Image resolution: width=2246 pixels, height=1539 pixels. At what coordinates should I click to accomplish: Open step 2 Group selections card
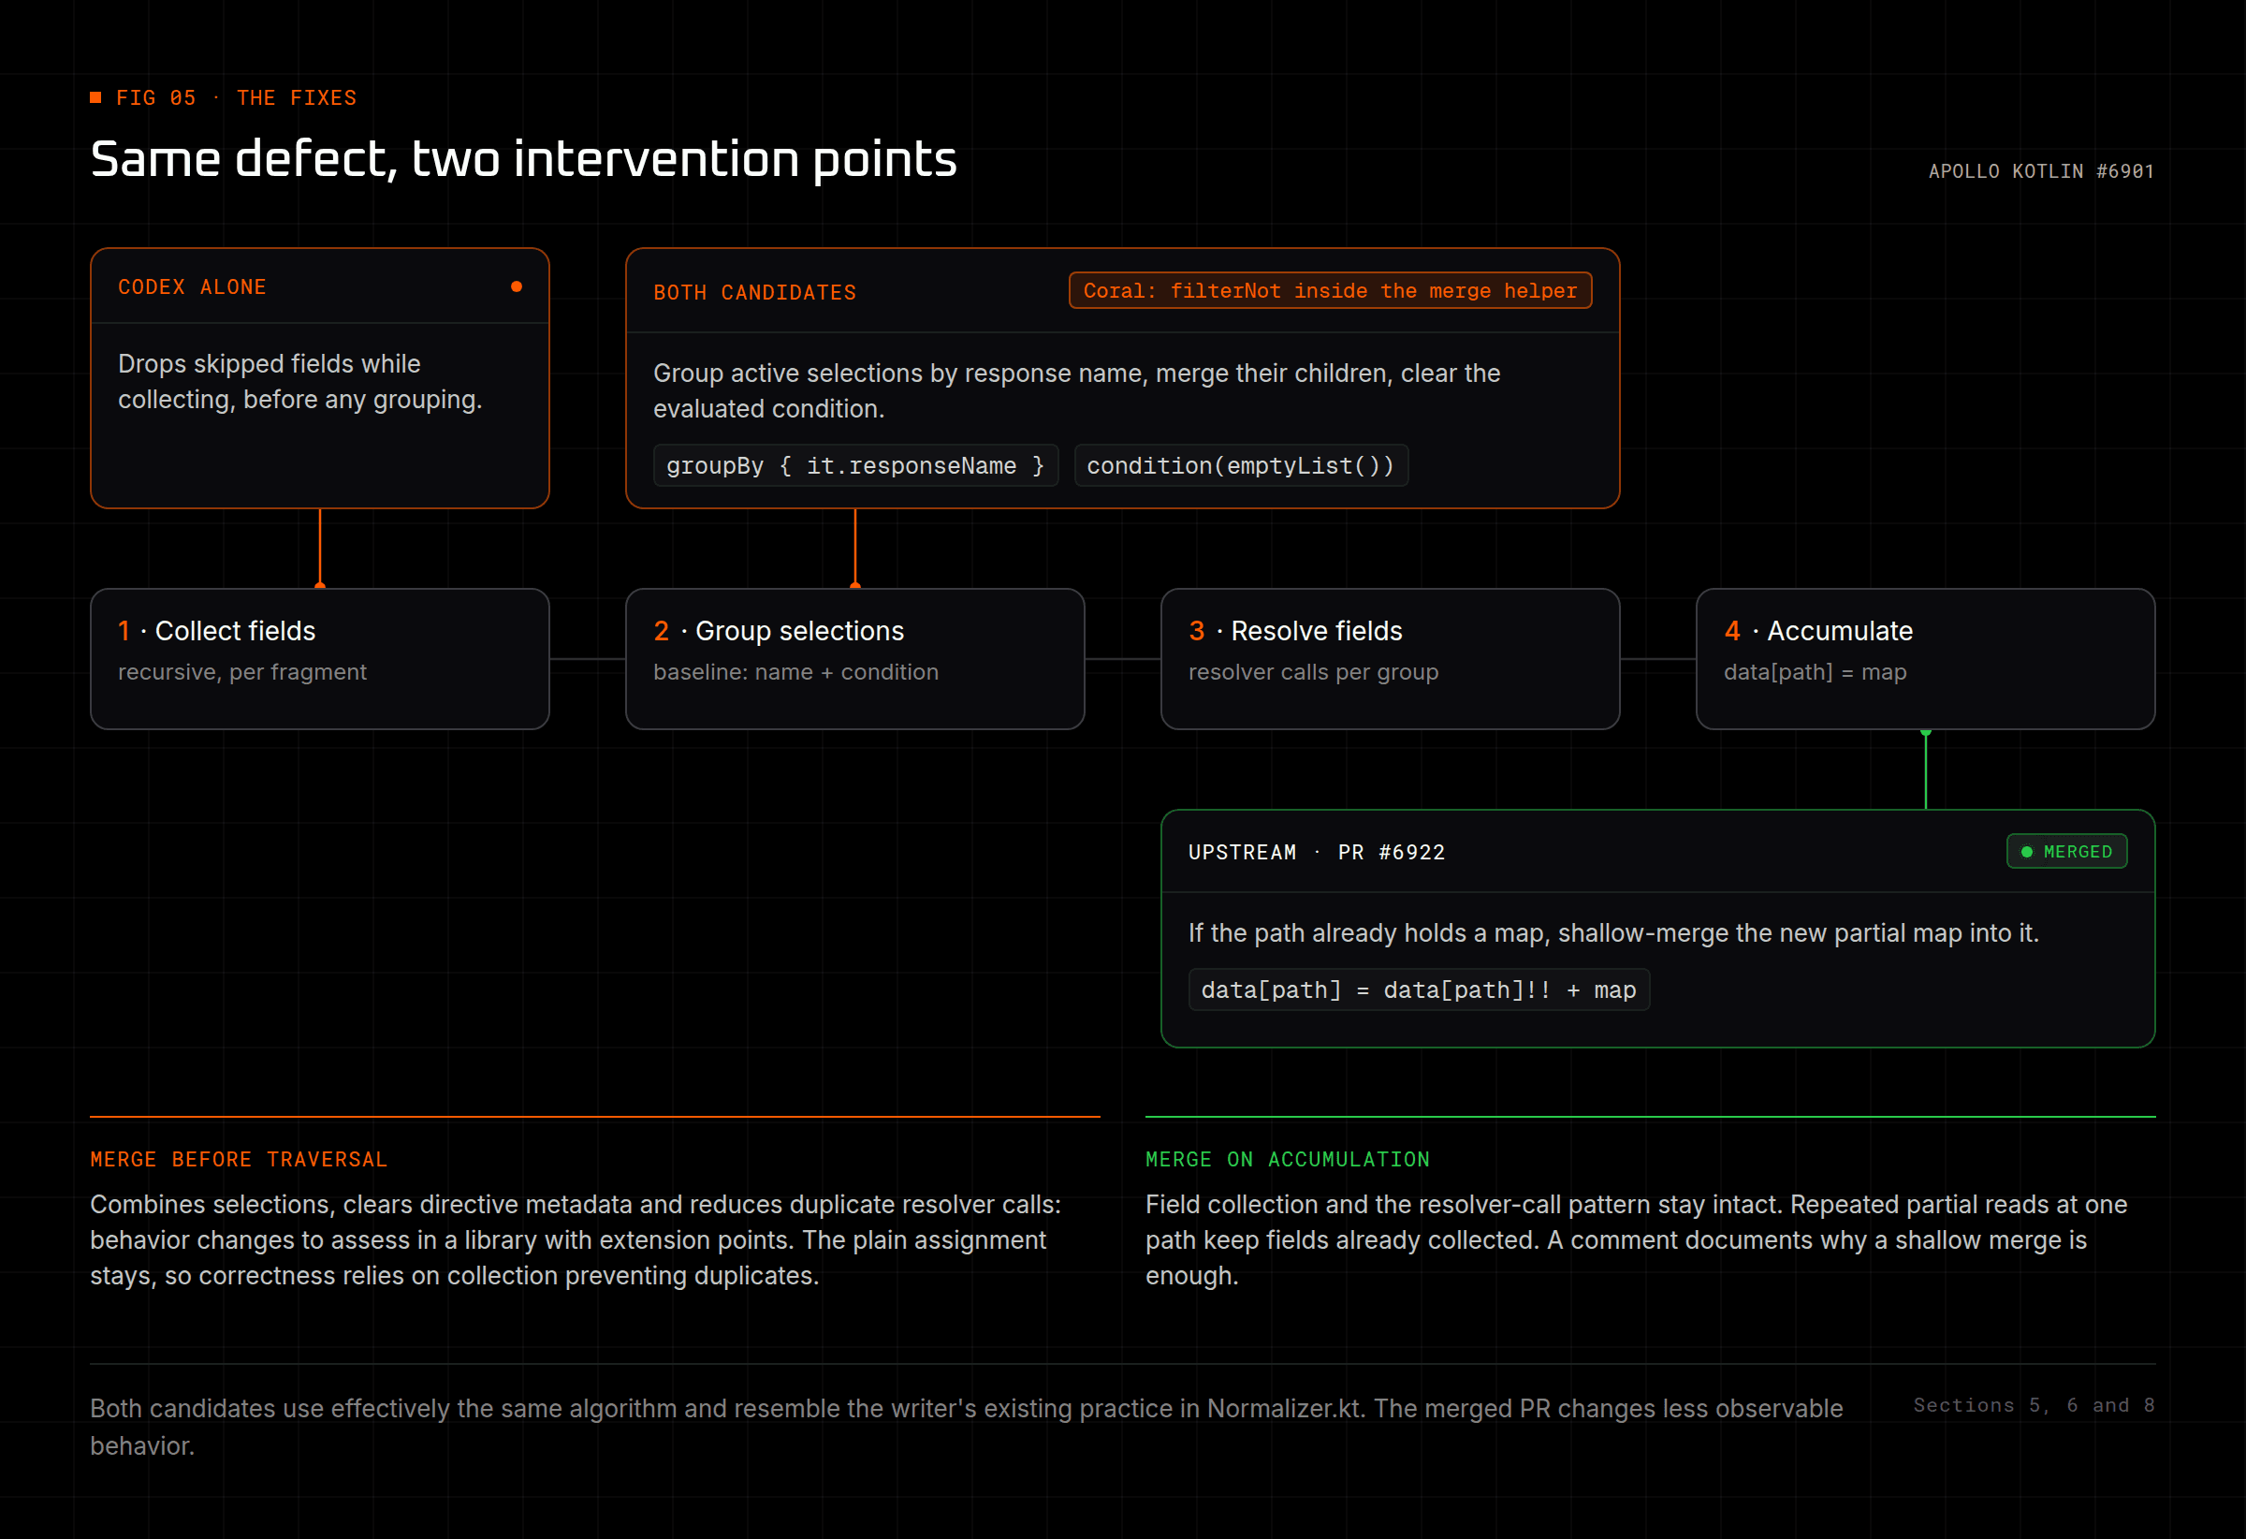[x=855, y=658]
